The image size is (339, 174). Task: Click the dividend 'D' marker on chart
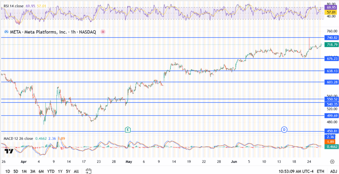(x=284, y=129)
